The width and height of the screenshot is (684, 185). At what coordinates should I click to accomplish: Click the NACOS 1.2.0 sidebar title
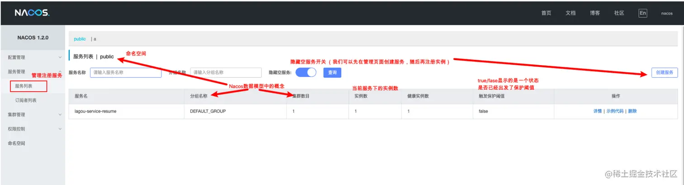[33, 38]
